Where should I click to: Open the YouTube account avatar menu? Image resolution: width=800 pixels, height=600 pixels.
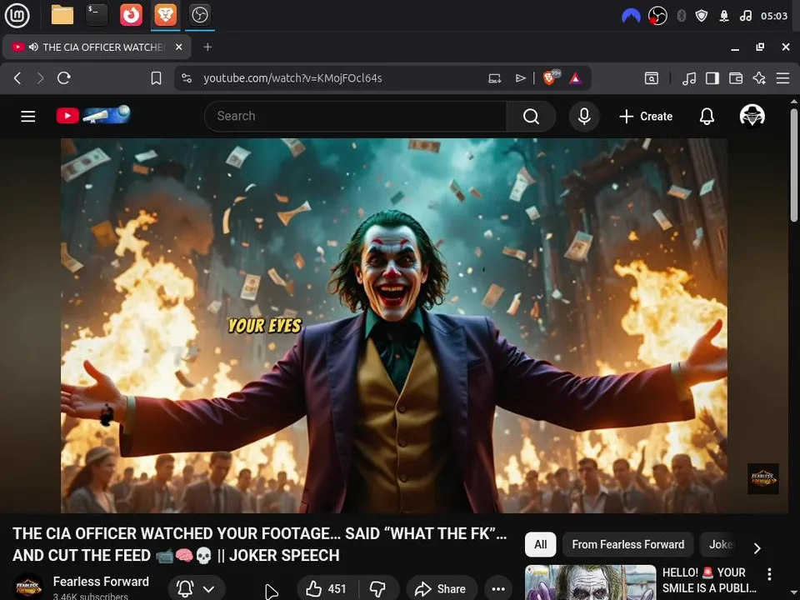752,116
